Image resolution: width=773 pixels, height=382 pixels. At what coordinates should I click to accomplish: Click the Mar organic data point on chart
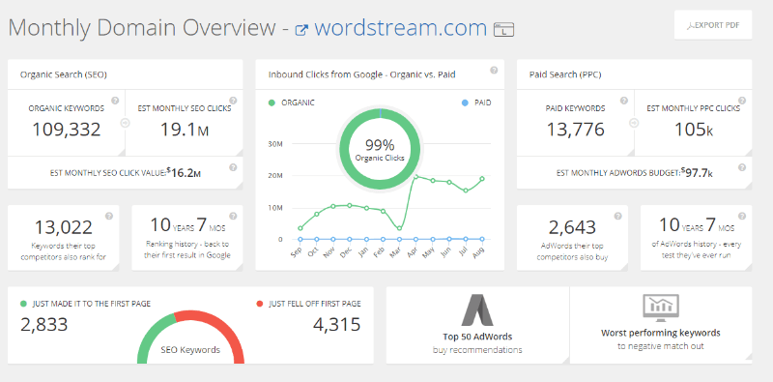pyautogui.click(x=399, y=228)
